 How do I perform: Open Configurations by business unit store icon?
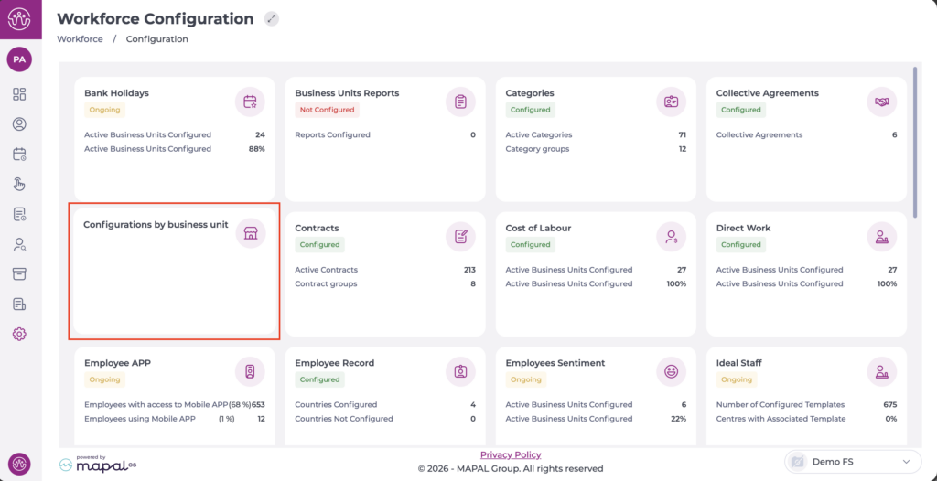pyautogui.click(x=250, y=233)
